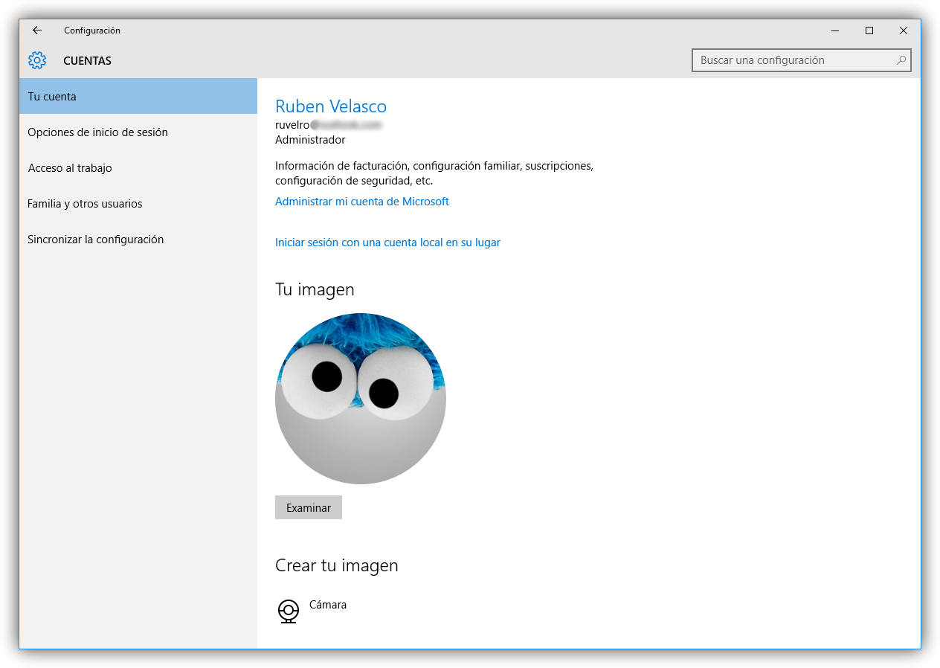Click the webcam icon under Crear tu imagen
Viewport: 940px width, 668px height.
[288, 611]
